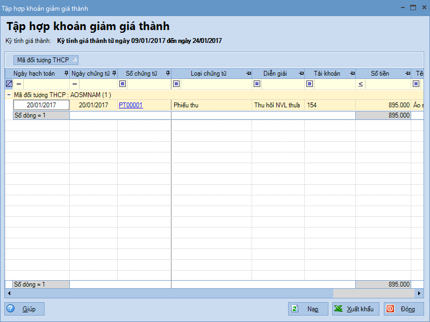Open the less-than-or-equal operator for Số tiền
The image size is (430, 322).
(361, 84)
